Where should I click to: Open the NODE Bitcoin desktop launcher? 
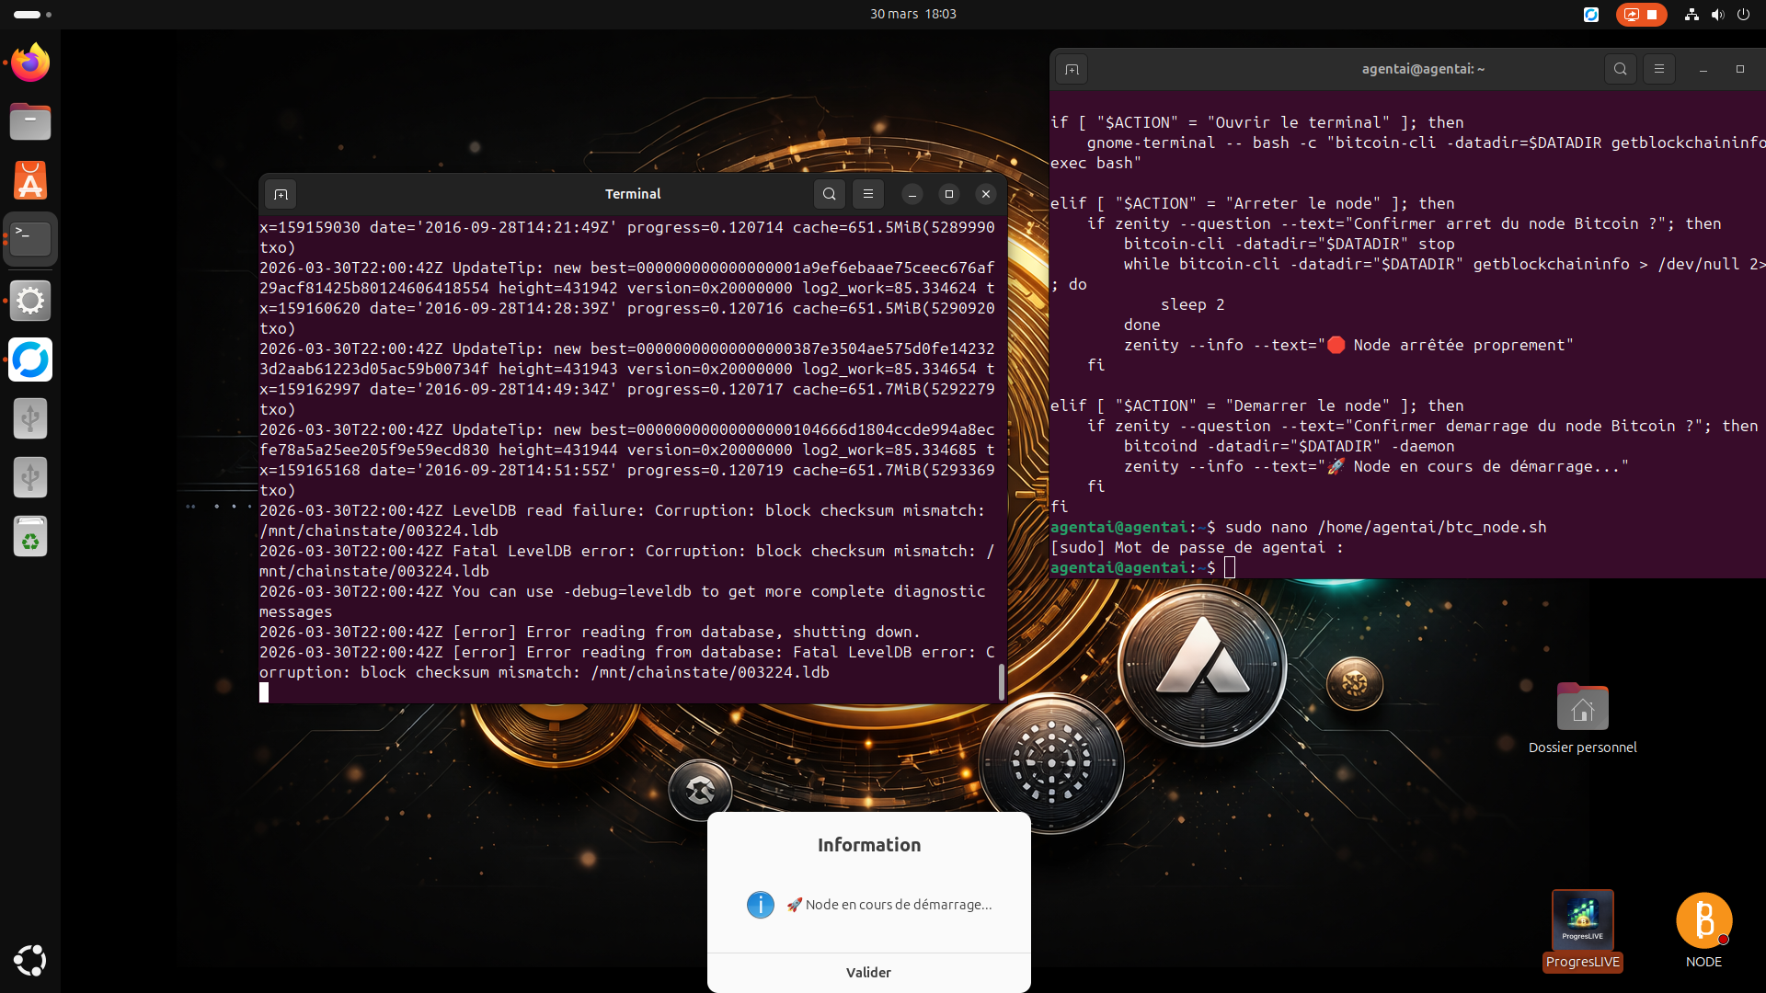[x=1703, y=921]
